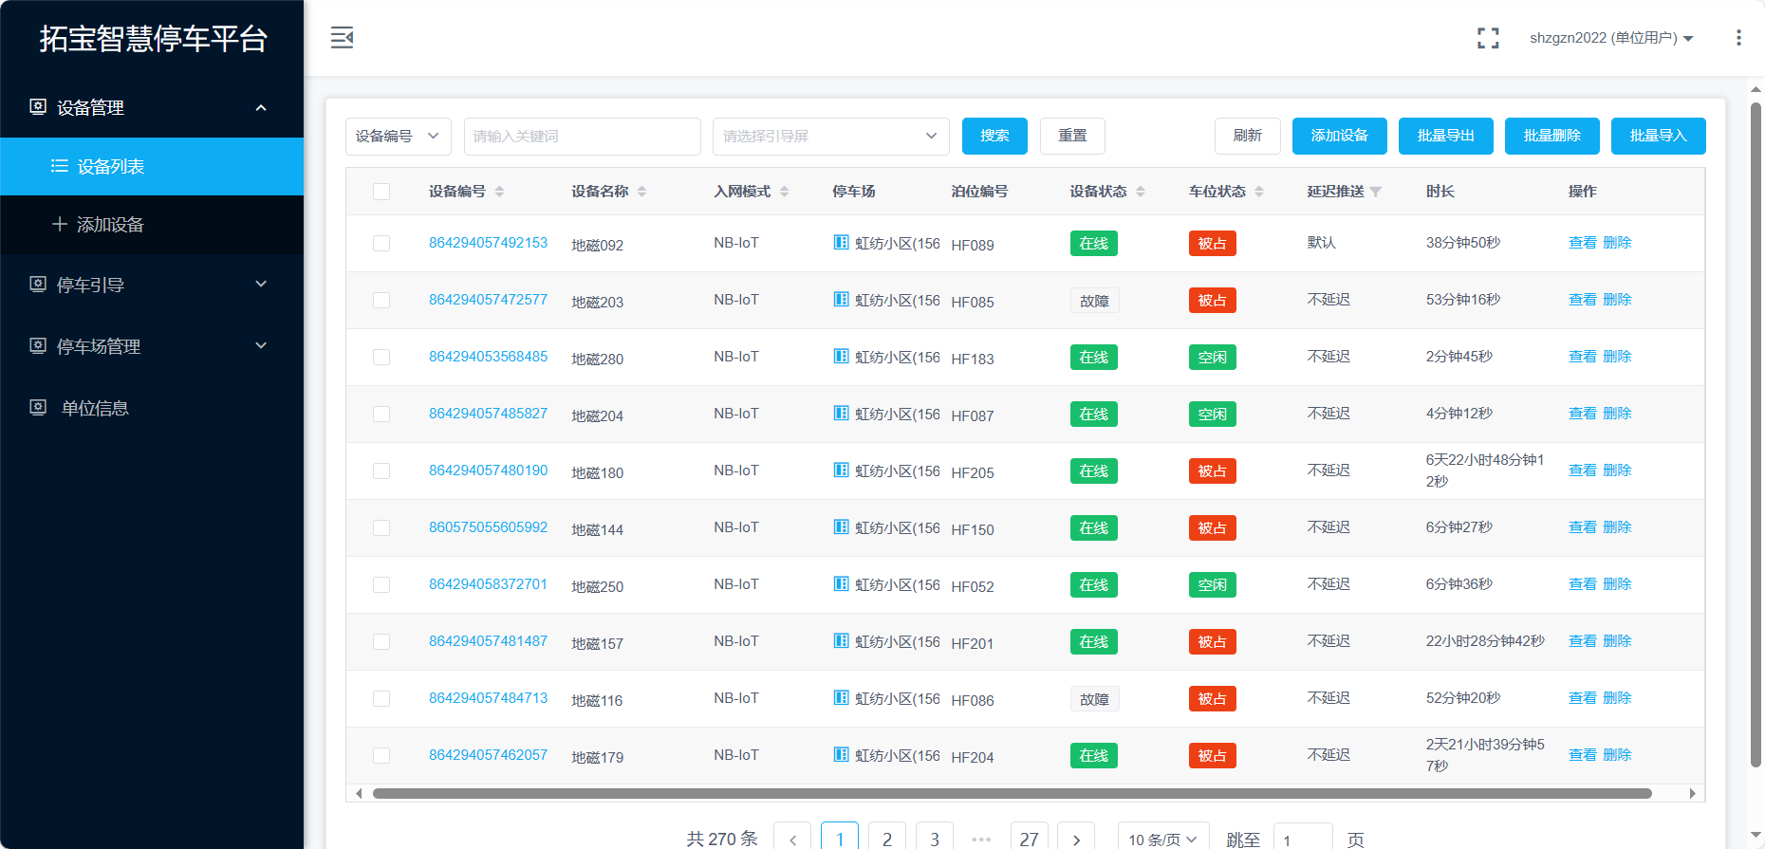Collapse the sidebar with the menu fold icon
This screenshot has width=1765, height=849.
[342, 38]
